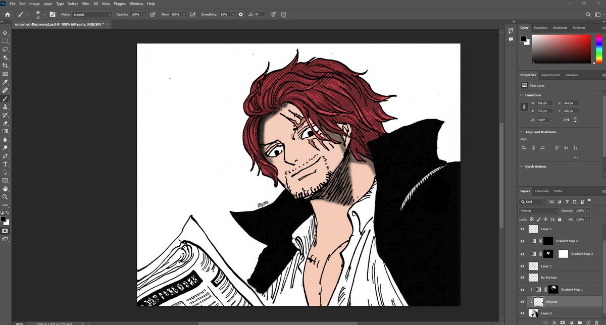The width and height of the screenshot is (606, 325).
Task: Select the Lasso tool
Action: tap(5, 49)
